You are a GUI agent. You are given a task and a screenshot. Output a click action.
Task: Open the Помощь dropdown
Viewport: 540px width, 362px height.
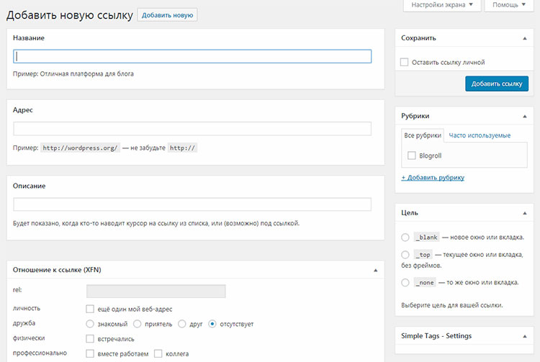point(508,5)
